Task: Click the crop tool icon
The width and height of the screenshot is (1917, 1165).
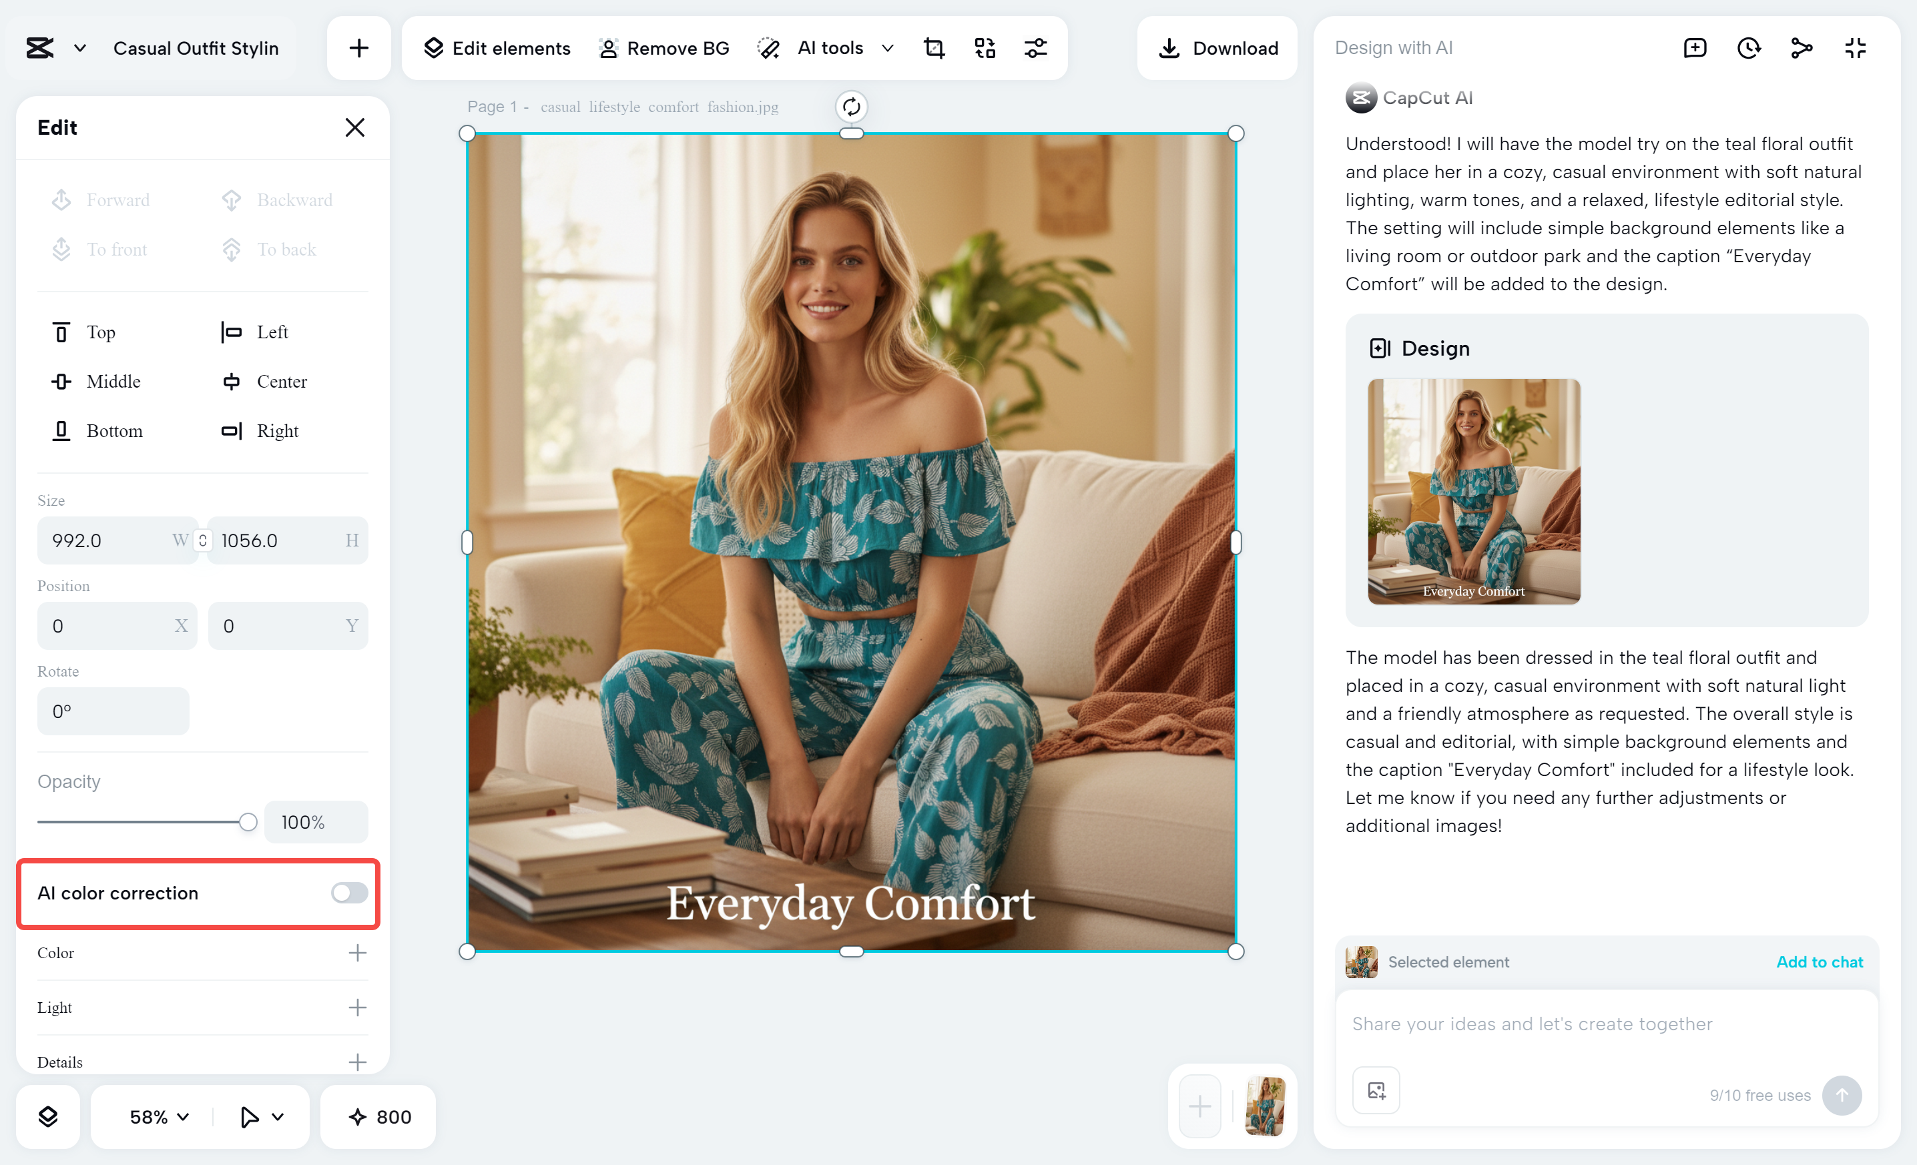Action: tap(934, 48)
